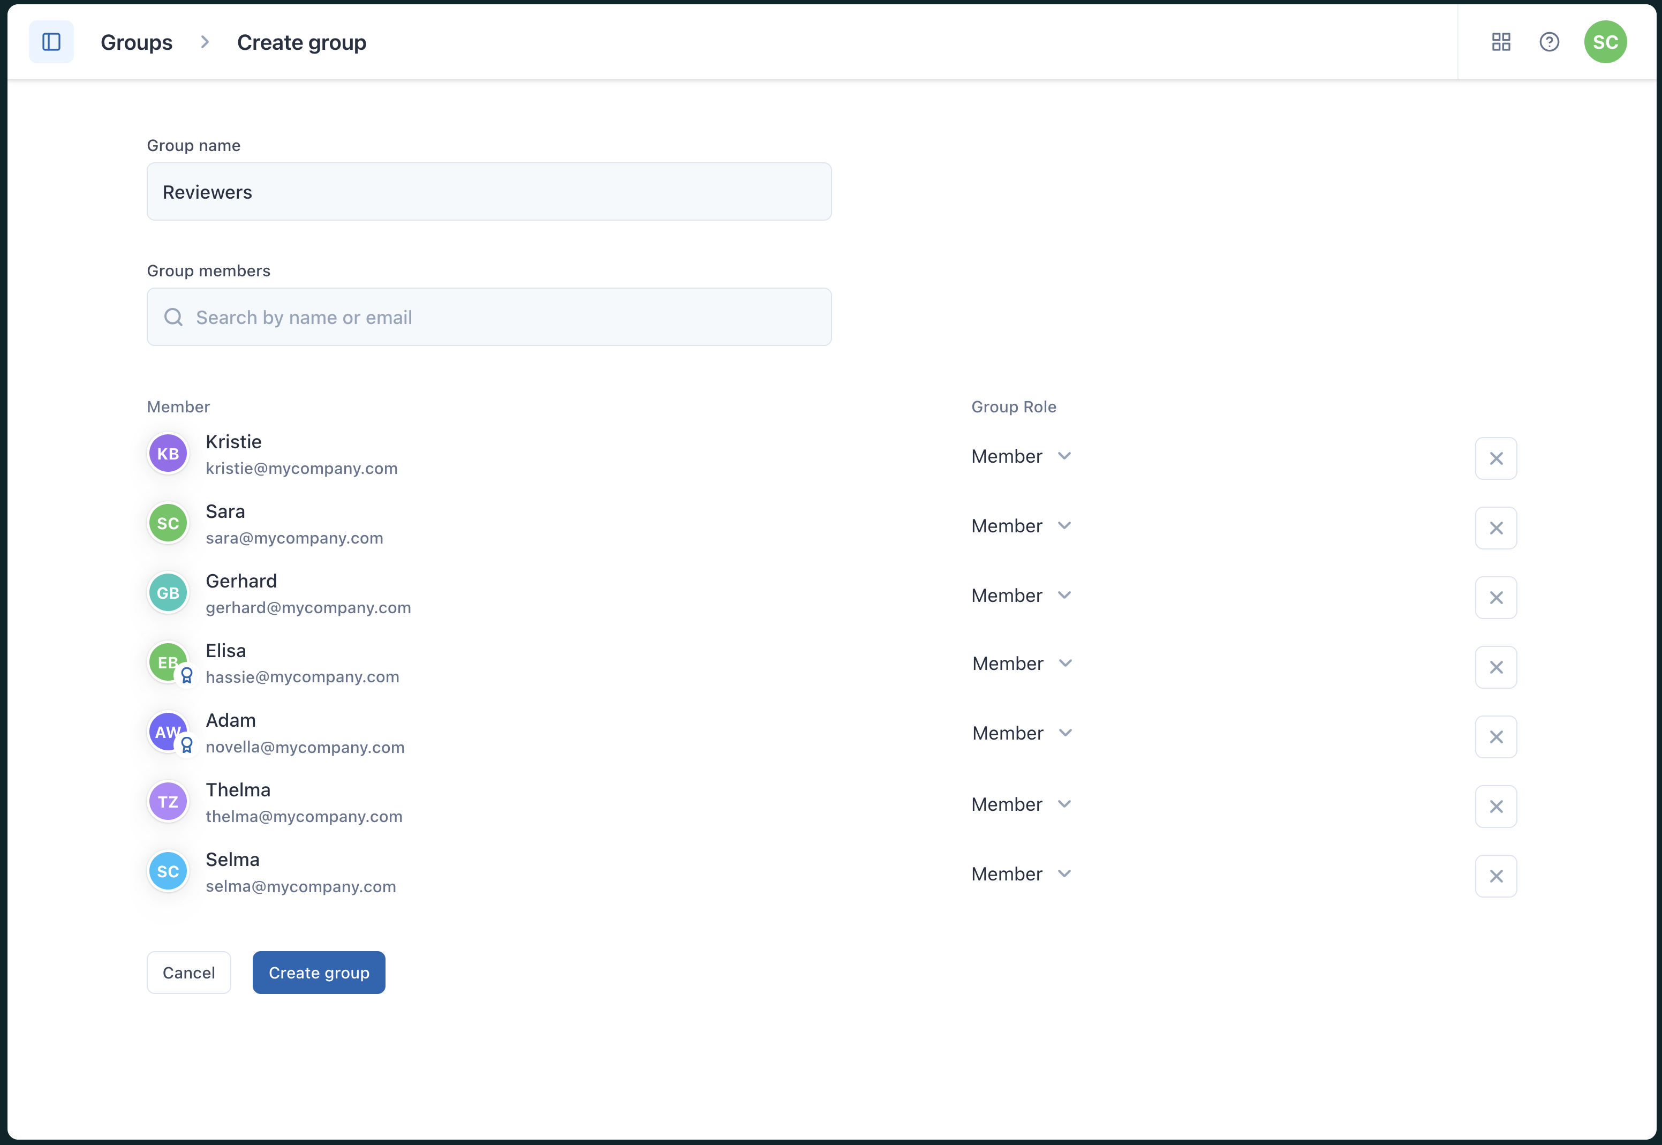Select the kristie@mycompany.com email

pyautogui.click(x=301, y=469)
